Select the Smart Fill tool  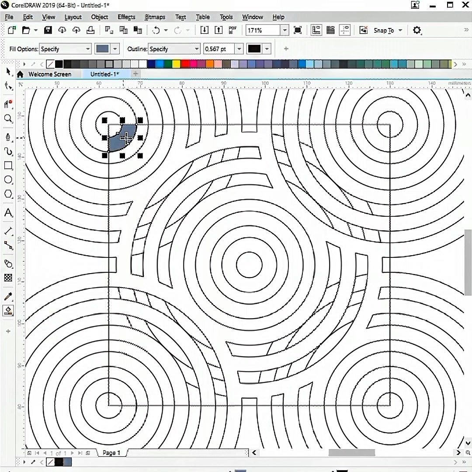coord(8,310)
